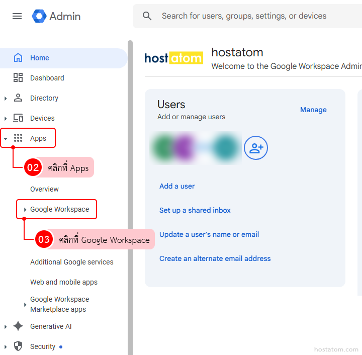Click the Dashboard grid icon

18,78
